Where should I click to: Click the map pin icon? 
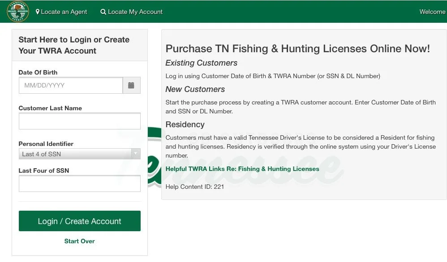pos(37,12)
